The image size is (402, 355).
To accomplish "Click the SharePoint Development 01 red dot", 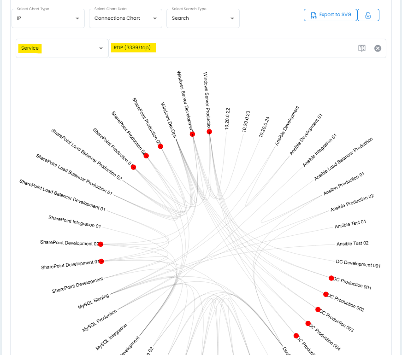I will tap(101, 261).
